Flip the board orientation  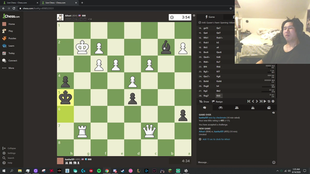[x=269, y=101]
